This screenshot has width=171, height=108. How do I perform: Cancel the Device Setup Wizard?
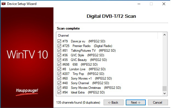pyautogui.click(x=158, y=103)
